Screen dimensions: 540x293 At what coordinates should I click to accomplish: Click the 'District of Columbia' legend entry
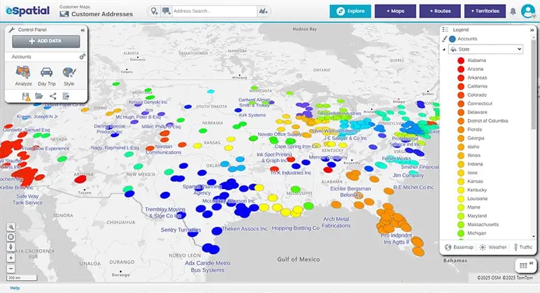tap(487, 121)
